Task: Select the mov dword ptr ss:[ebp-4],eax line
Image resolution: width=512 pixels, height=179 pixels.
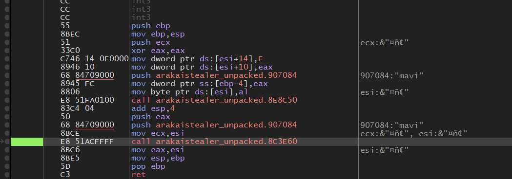Action: tap(199, 84)
